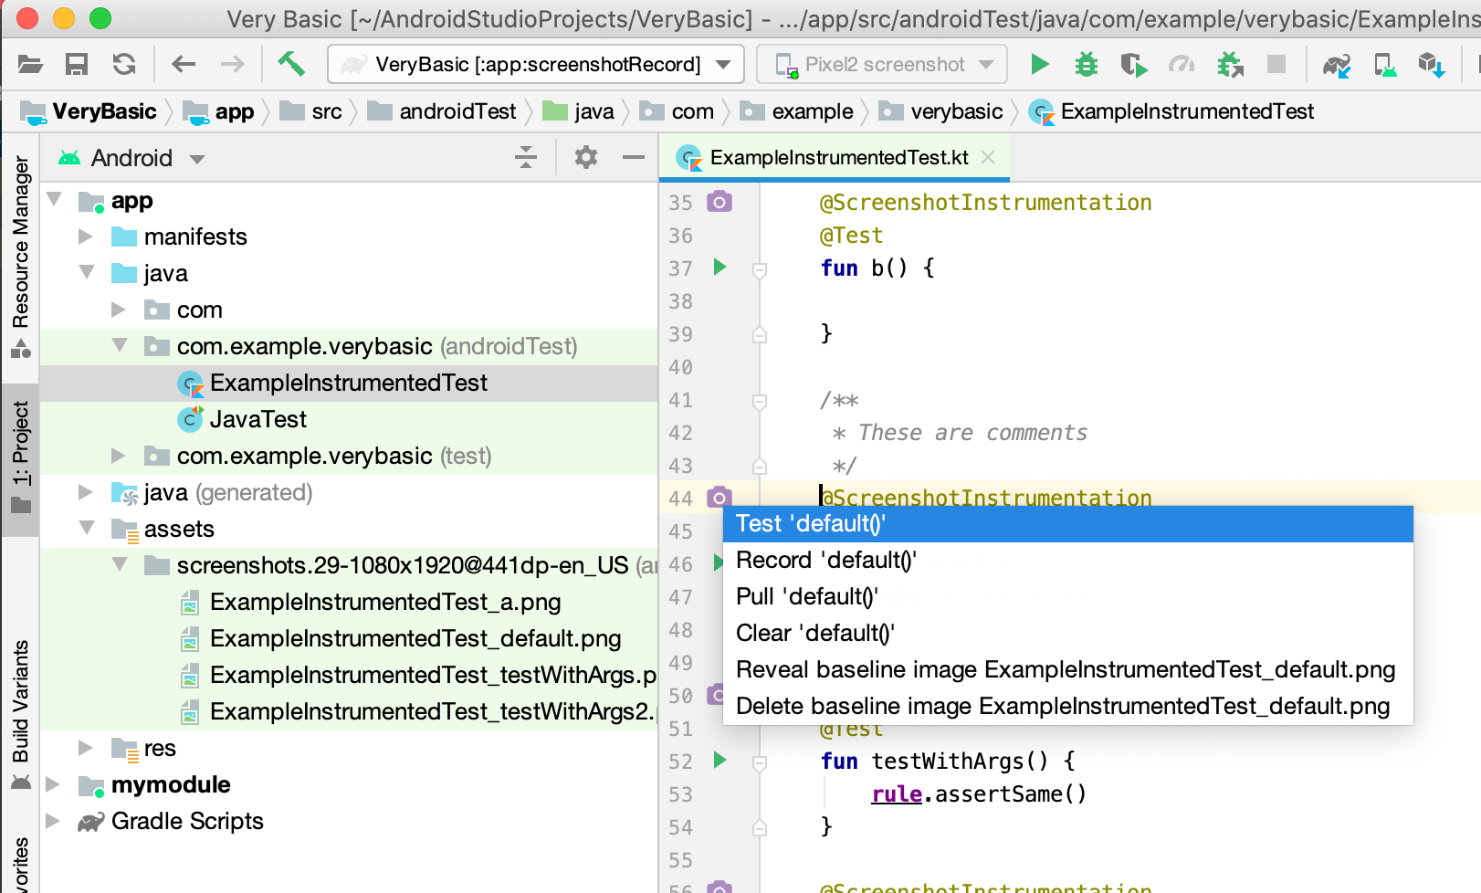This screenshot has height=893, width=1481.
Task: Click androidTest in the breadcrumb bar
Action: [442, 111]
